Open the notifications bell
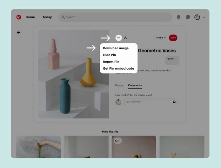 178,17
